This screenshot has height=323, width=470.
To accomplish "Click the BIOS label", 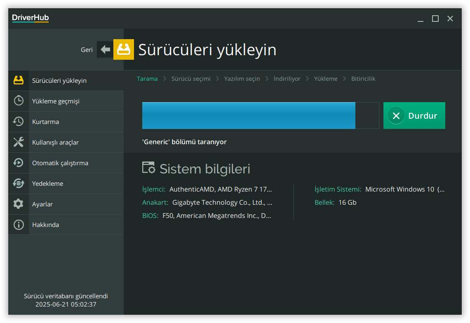I will (150, 216).
